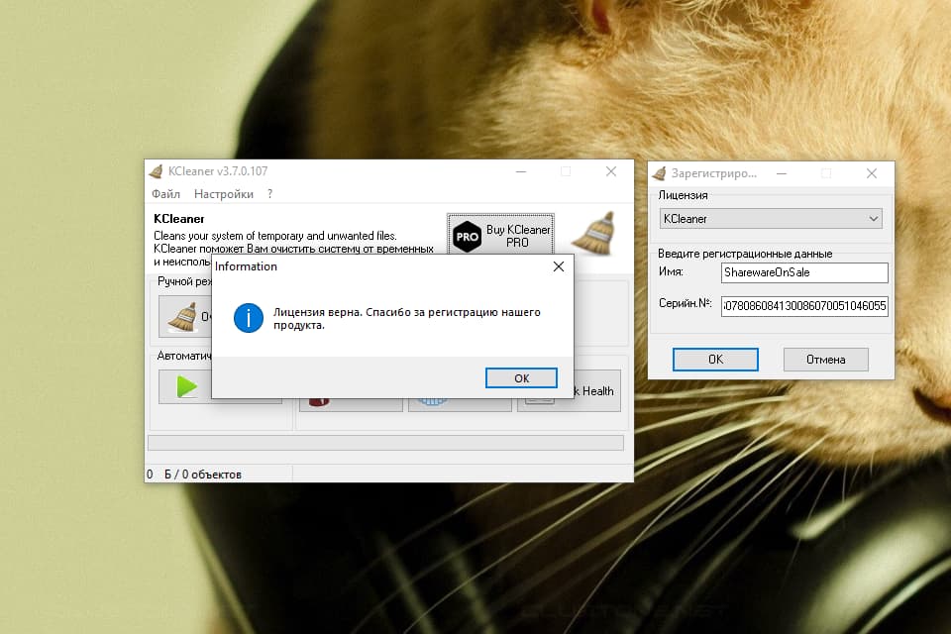
Task: Confirm the license message with OK
Action: [522, 377]
